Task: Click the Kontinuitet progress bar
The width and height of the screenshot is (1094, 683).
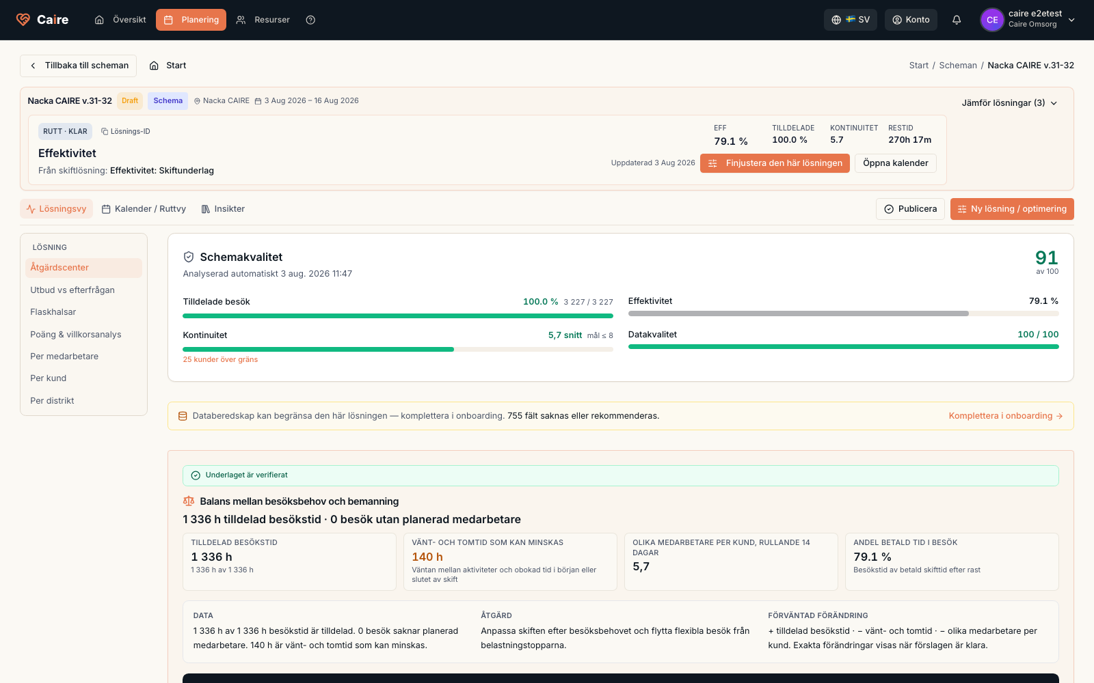Action: [x=398, y=350]
